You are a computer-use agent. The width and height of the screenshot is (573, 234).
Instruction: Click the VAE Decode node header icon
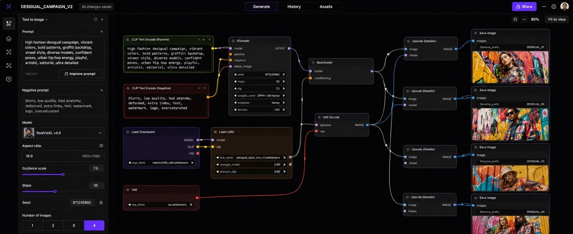click(319, 117)
